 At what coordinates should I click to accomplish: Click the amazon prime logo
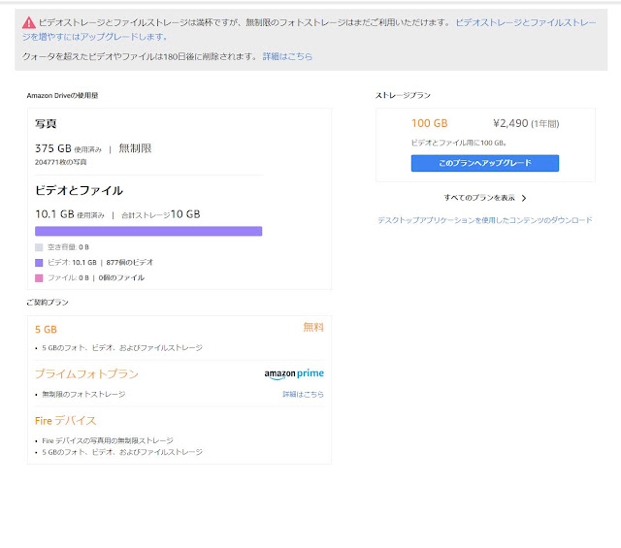(294, 373)
